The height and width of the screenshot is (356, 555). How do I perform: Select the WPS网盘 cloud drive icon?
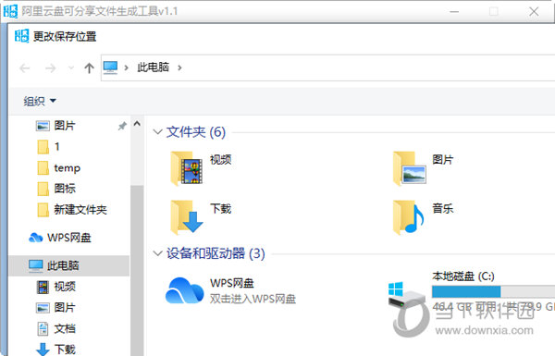(184, 290)
